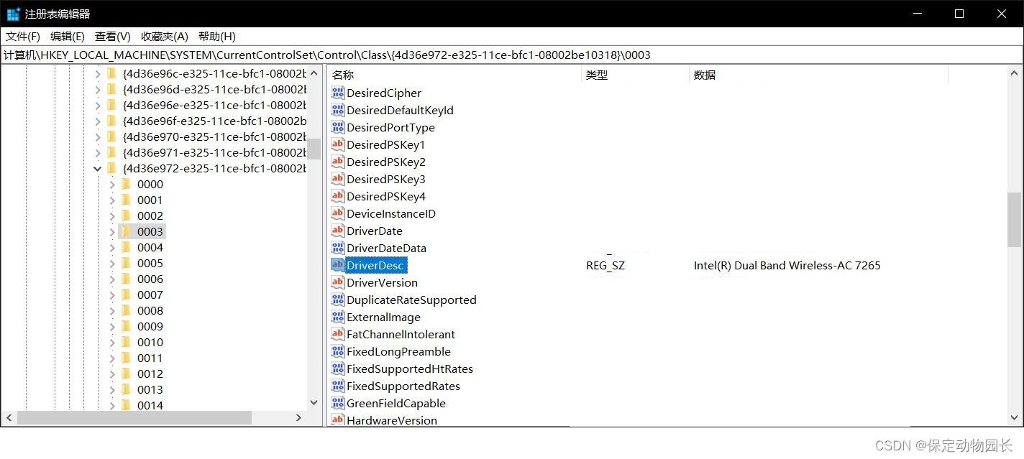Viewport: 1024px width, 459px height.
Task: Expand the 0005 subkey arrow
Action: point(111,263)
